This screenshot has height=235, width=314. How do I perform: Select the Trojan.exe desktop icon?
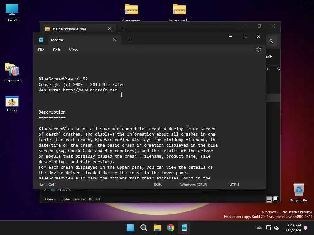pos(12,72)
